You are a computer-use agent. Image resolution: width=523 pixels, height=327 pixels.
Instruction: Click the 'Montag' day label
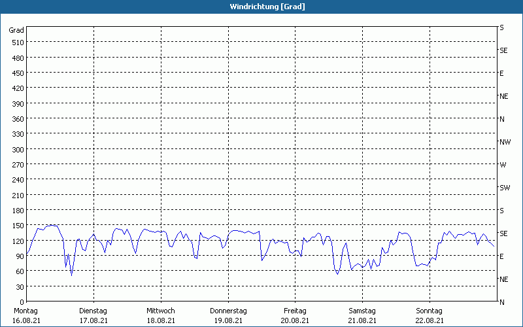[25, 311]
